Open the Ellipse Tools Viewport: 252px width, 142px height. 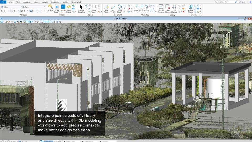(x=120, y=9)
